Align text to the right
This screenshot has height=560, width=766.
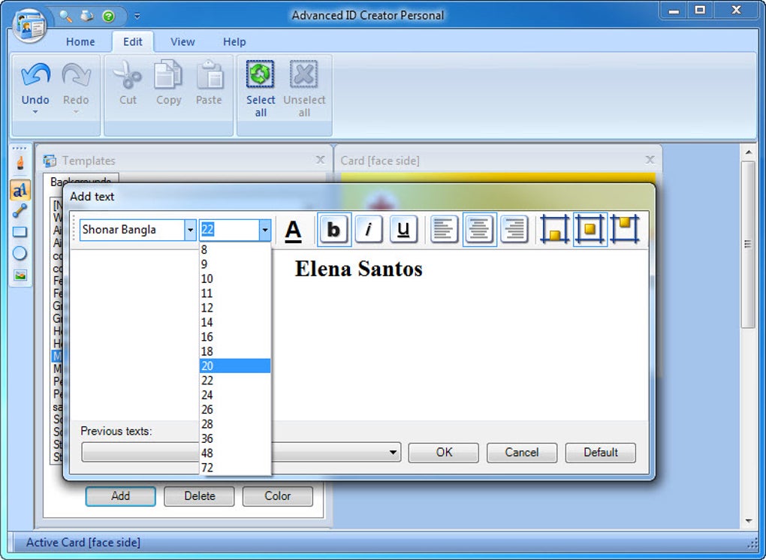(x=514, y=229)
